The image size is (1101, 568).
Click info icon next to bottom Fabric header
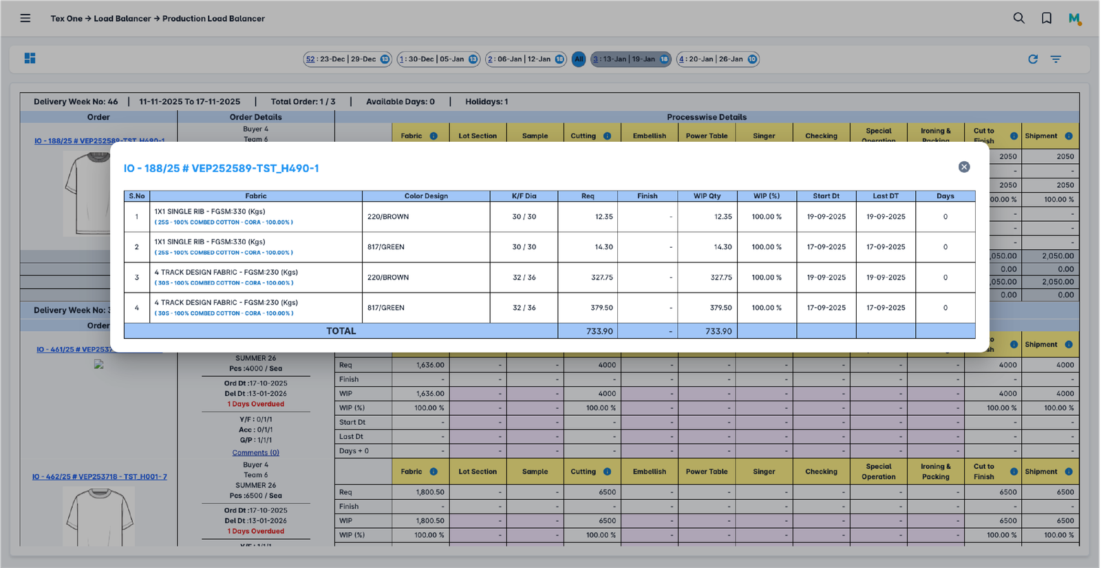click(434, 472)
